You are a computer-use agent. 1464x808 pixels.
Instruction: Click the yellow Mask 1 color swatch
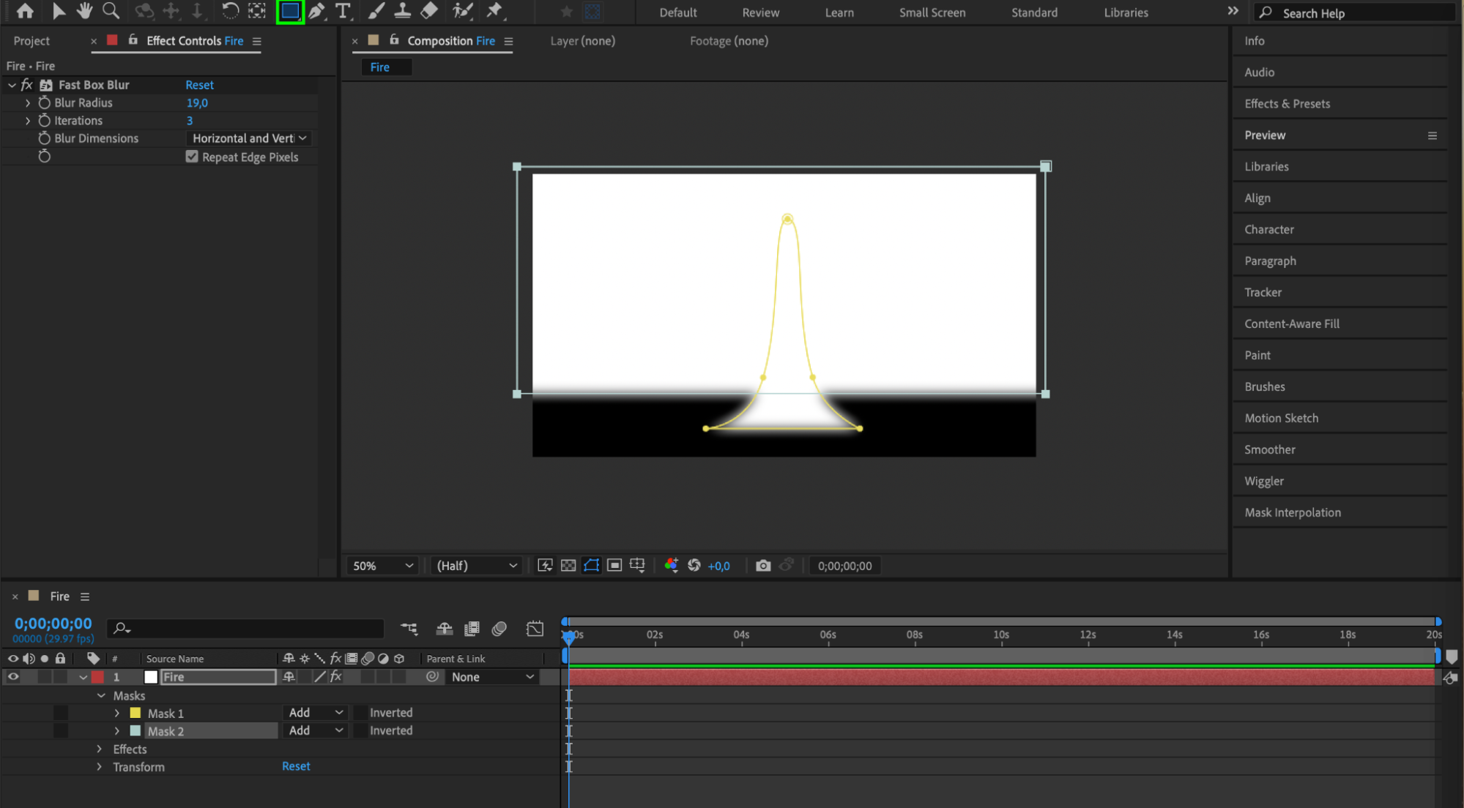point(135,713)
